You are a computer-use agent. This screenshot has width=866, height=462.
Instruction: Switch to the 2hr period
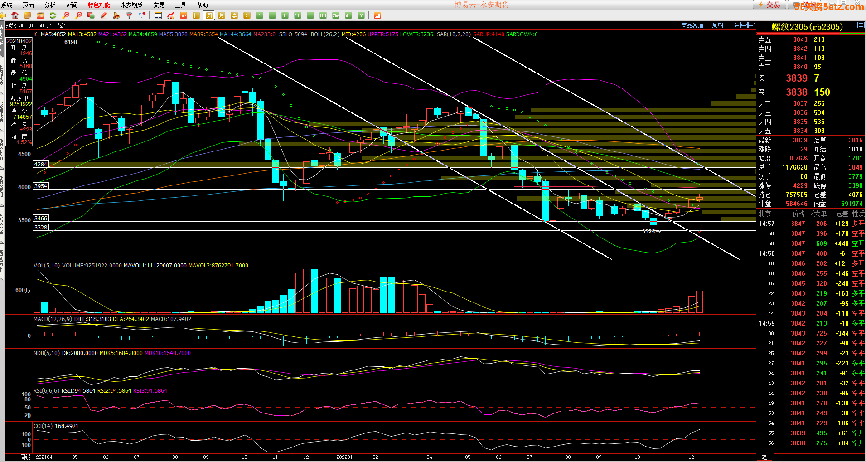[336, 15]
